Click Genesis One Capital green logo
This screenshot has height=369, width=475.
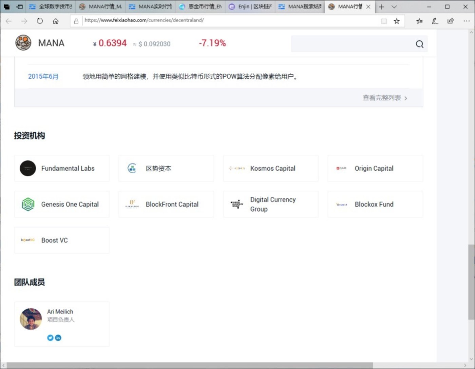tap(28, 204)
